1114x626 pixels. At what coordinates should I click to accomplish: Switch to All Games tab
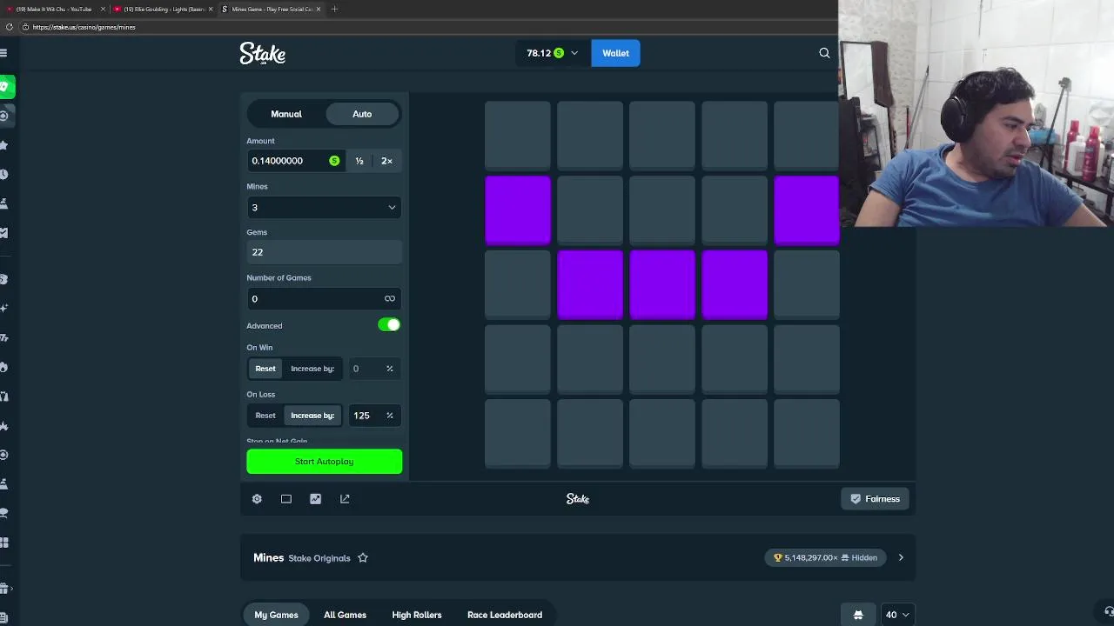click(345, 615)
